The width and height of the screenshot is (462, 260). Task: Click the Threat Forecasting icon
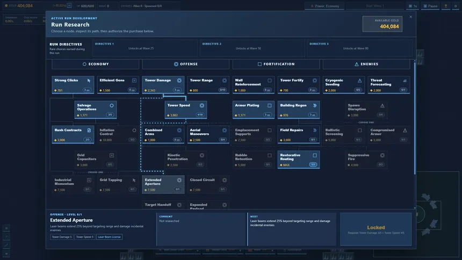coord(405,81)
